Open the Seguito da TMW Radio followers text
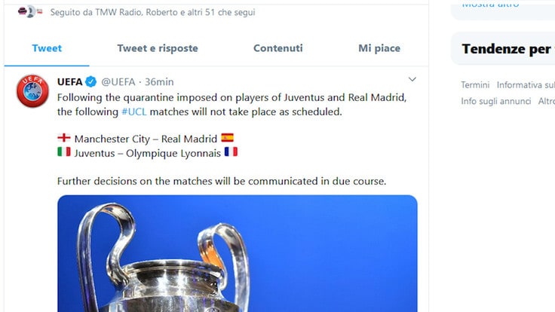This screenshot has height=312, width=555. pos(152,12)
